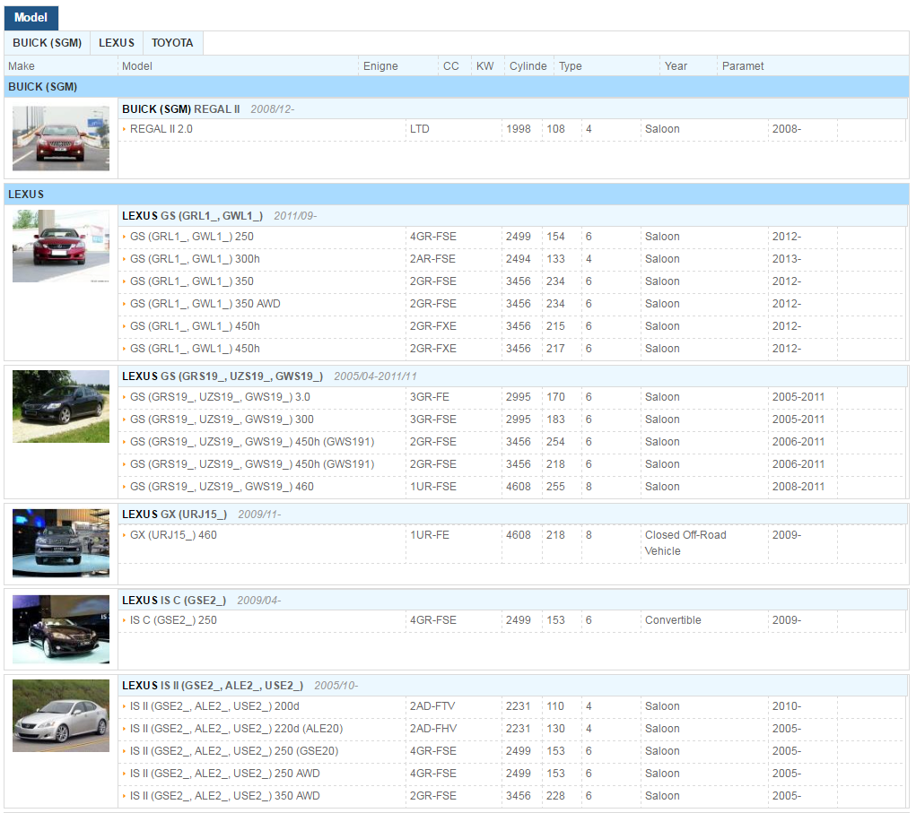This screenshot has height=813, width=916.
Task: Open GS (GRS19_, UZS19_, GWS19_) 300 link
Action: point(222,419)
